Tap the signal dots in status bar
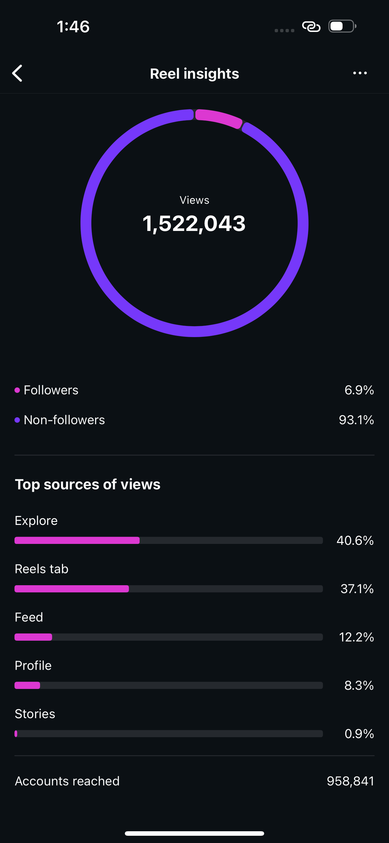Viewport: 389px width, 843px height. pyautogui.click(x=284, y=30)
